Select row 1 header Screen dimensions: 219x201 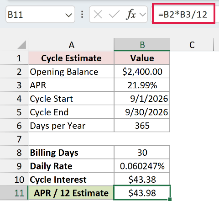(x=14, y=58)
